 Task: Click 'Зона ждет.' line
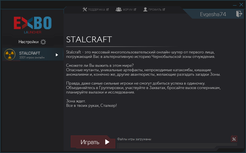coord(76,101)
